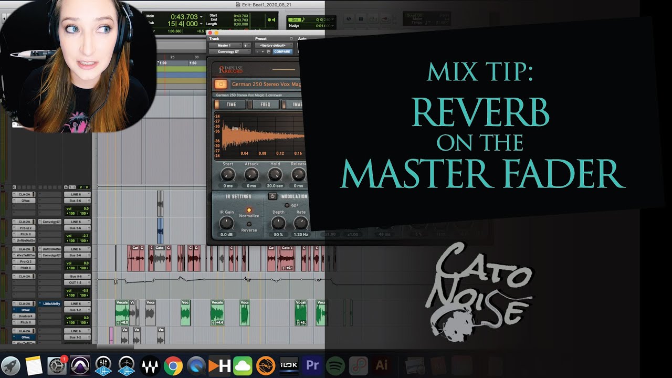Screen dimensions: 672x378
Task: Open the orange sphere app in dock
Action: (x=266, y=365)
